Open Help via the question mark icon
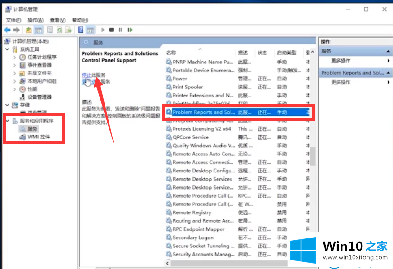The width and height of the screenshot is (393, 269). point(81,30)
